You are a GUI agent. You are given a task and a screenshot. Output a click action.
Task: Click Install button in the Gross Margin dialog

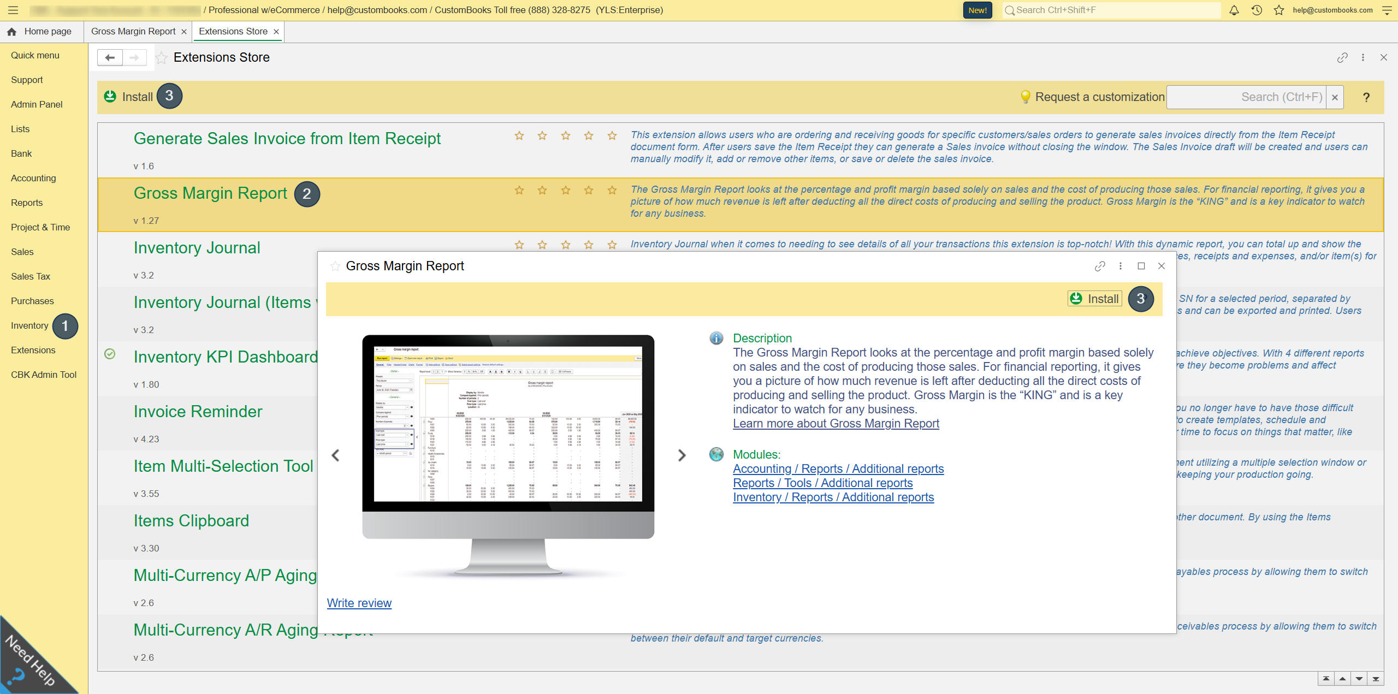[1095, 299]
